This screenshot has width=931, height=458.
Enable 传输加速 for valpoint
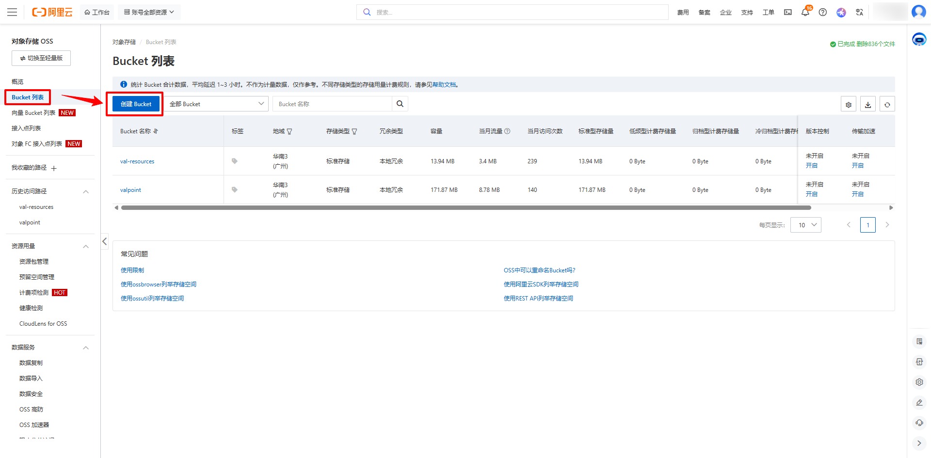858,194
